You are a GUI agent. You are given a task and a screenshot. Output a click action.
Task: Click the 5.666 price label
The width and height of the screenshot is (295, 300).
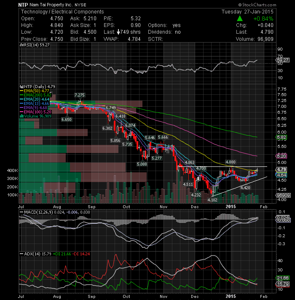click(x=163, y=137)
